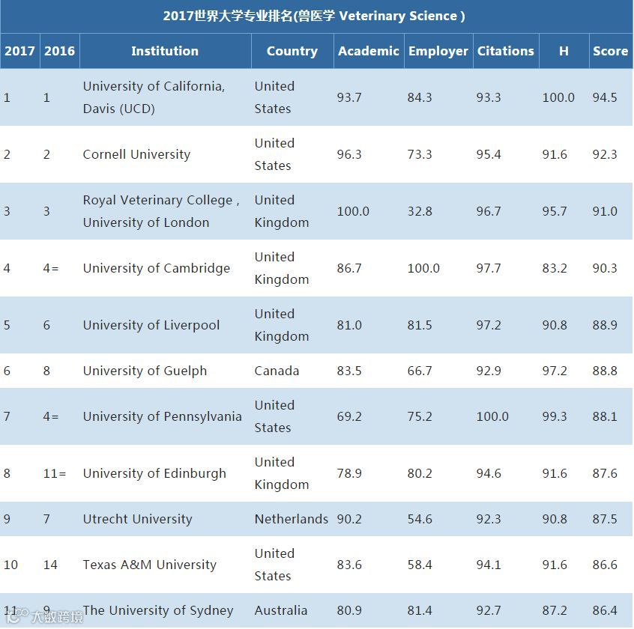Click the Country column header

(292, 51)
